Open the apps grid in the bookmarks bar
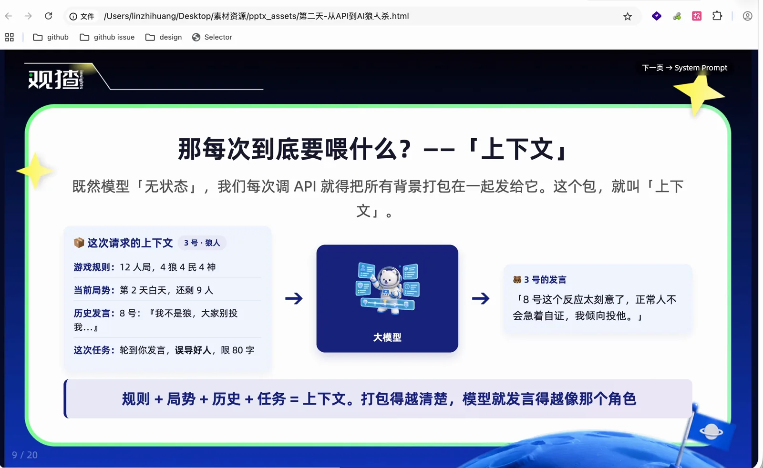The height and width of the screenshot is (468, 763). pyautogui.click(x=10, y=37)
